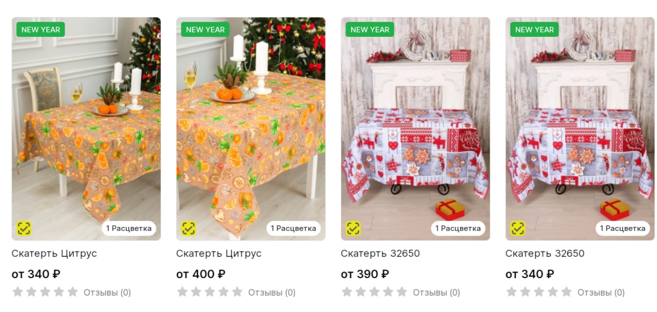Image resolution: width=657 pixels, height=312 pixels.
Task: Open Отзывы (0) under 340 ₽ Скатерть 32650
Action: point(601,293)
